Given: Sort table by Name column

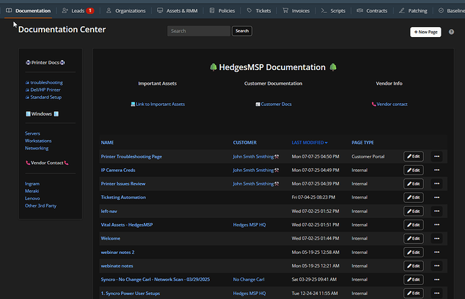Looking at the screenshot, I should pos(107,143).
